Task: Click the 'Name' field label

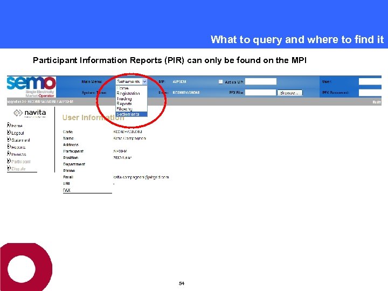Action: (68, 138)
